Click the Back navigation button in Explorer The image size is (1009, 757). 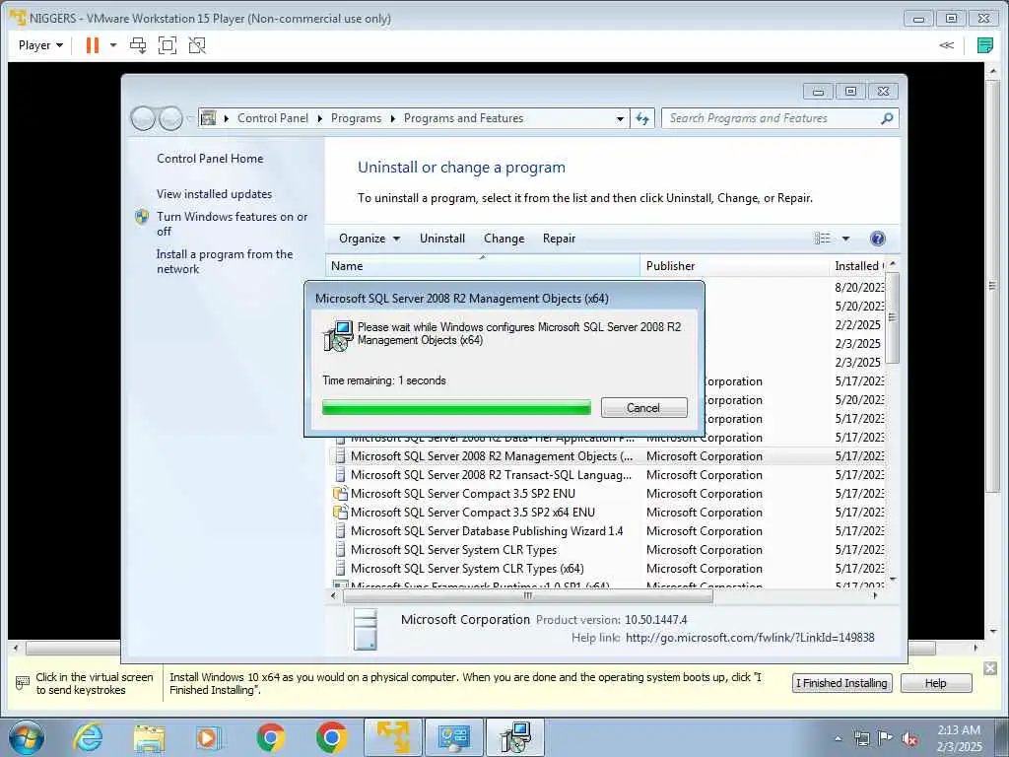click(143, 118)
